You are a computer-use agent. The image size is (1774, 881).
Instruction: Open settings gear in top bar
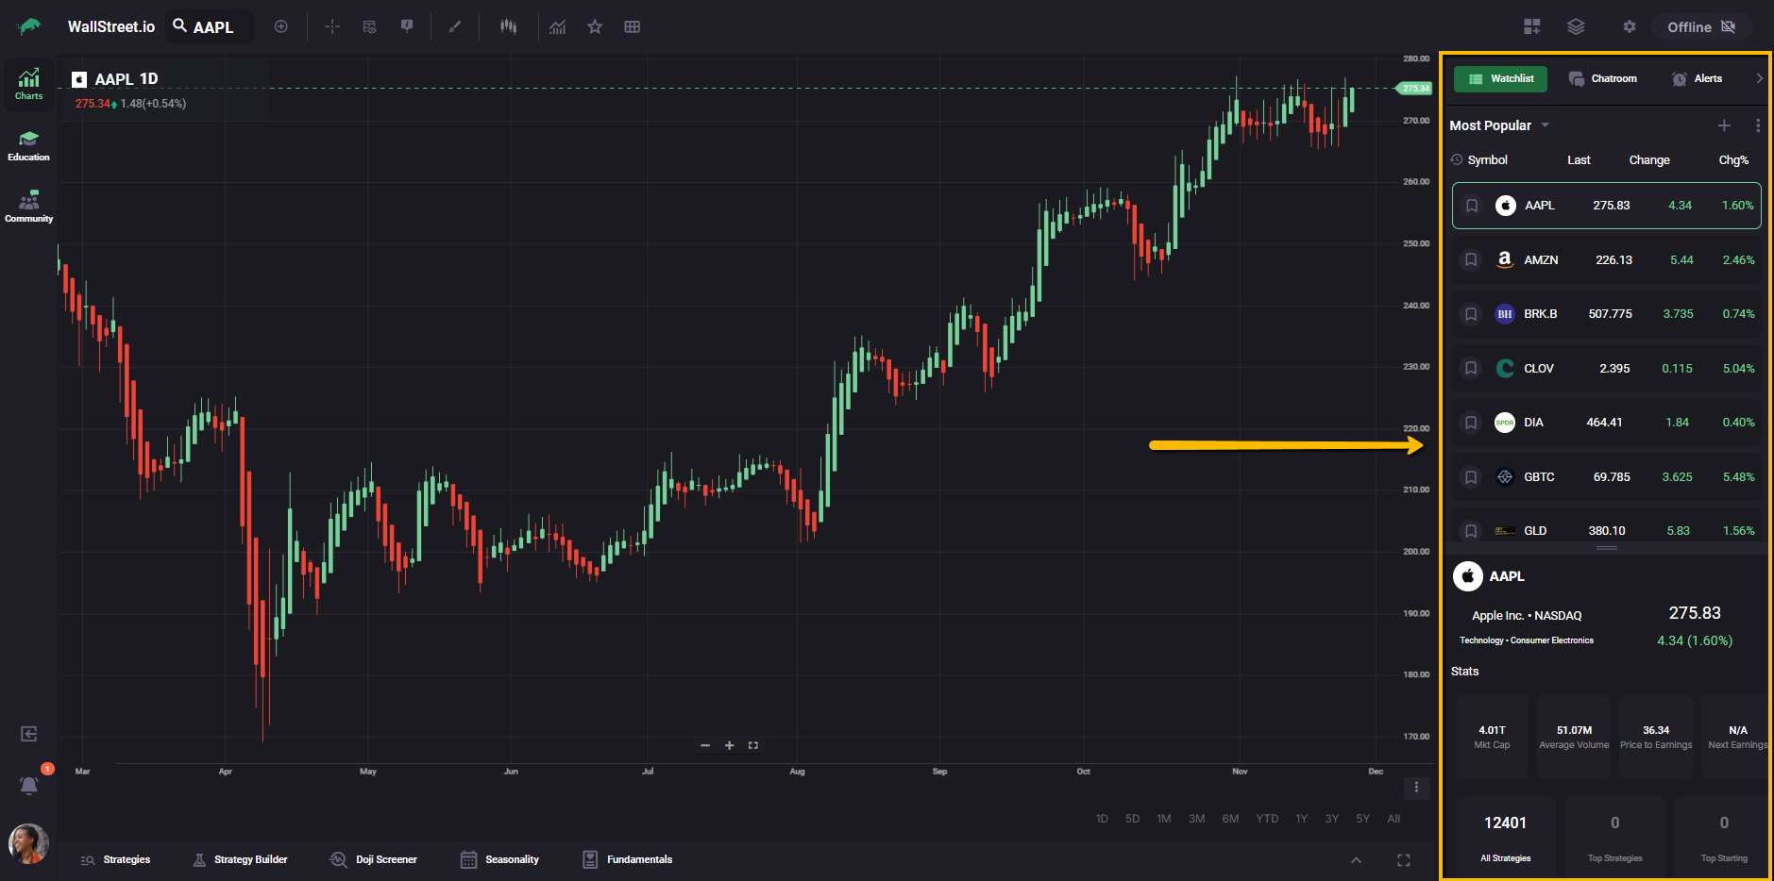[1629, 26]
